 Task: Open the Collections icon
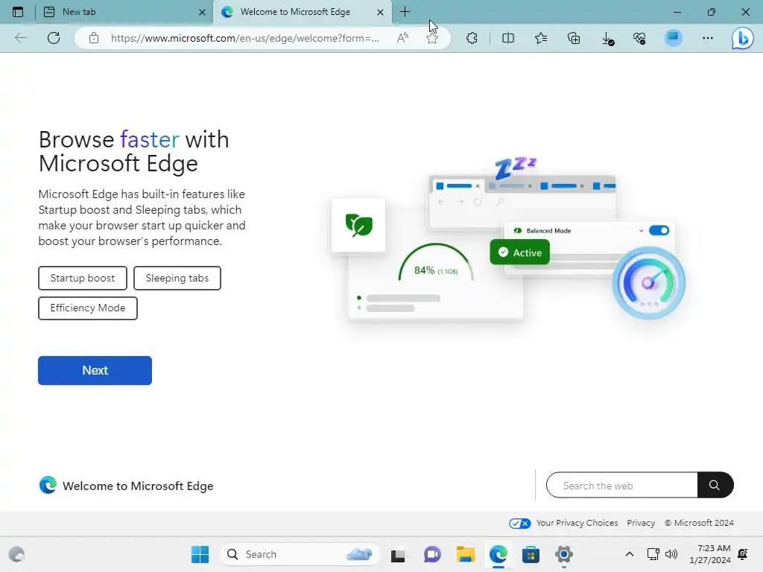click(574, 38)
